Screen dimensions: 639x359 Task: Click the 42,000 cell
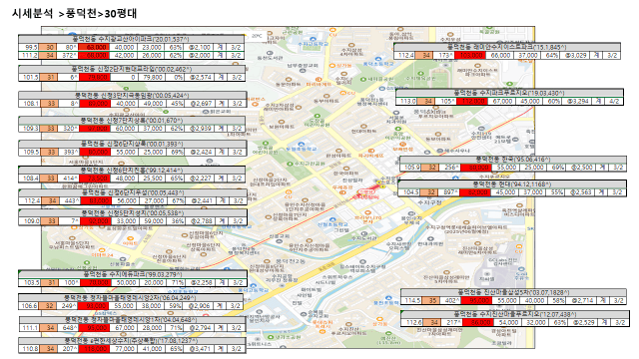click(x=124, y=56)
